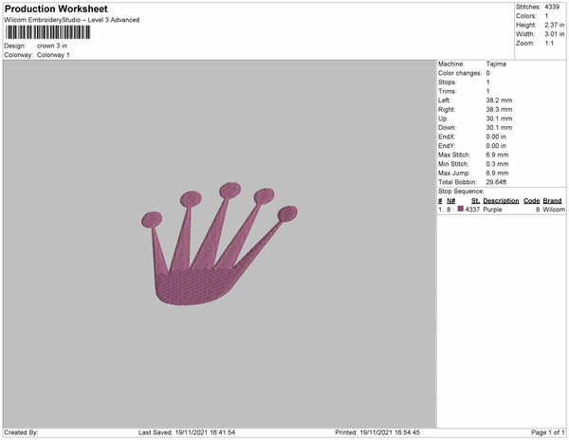The height and width of the screenshot is (440, 569).
Task: Click the Stitches value 4339
Action: 552,7
